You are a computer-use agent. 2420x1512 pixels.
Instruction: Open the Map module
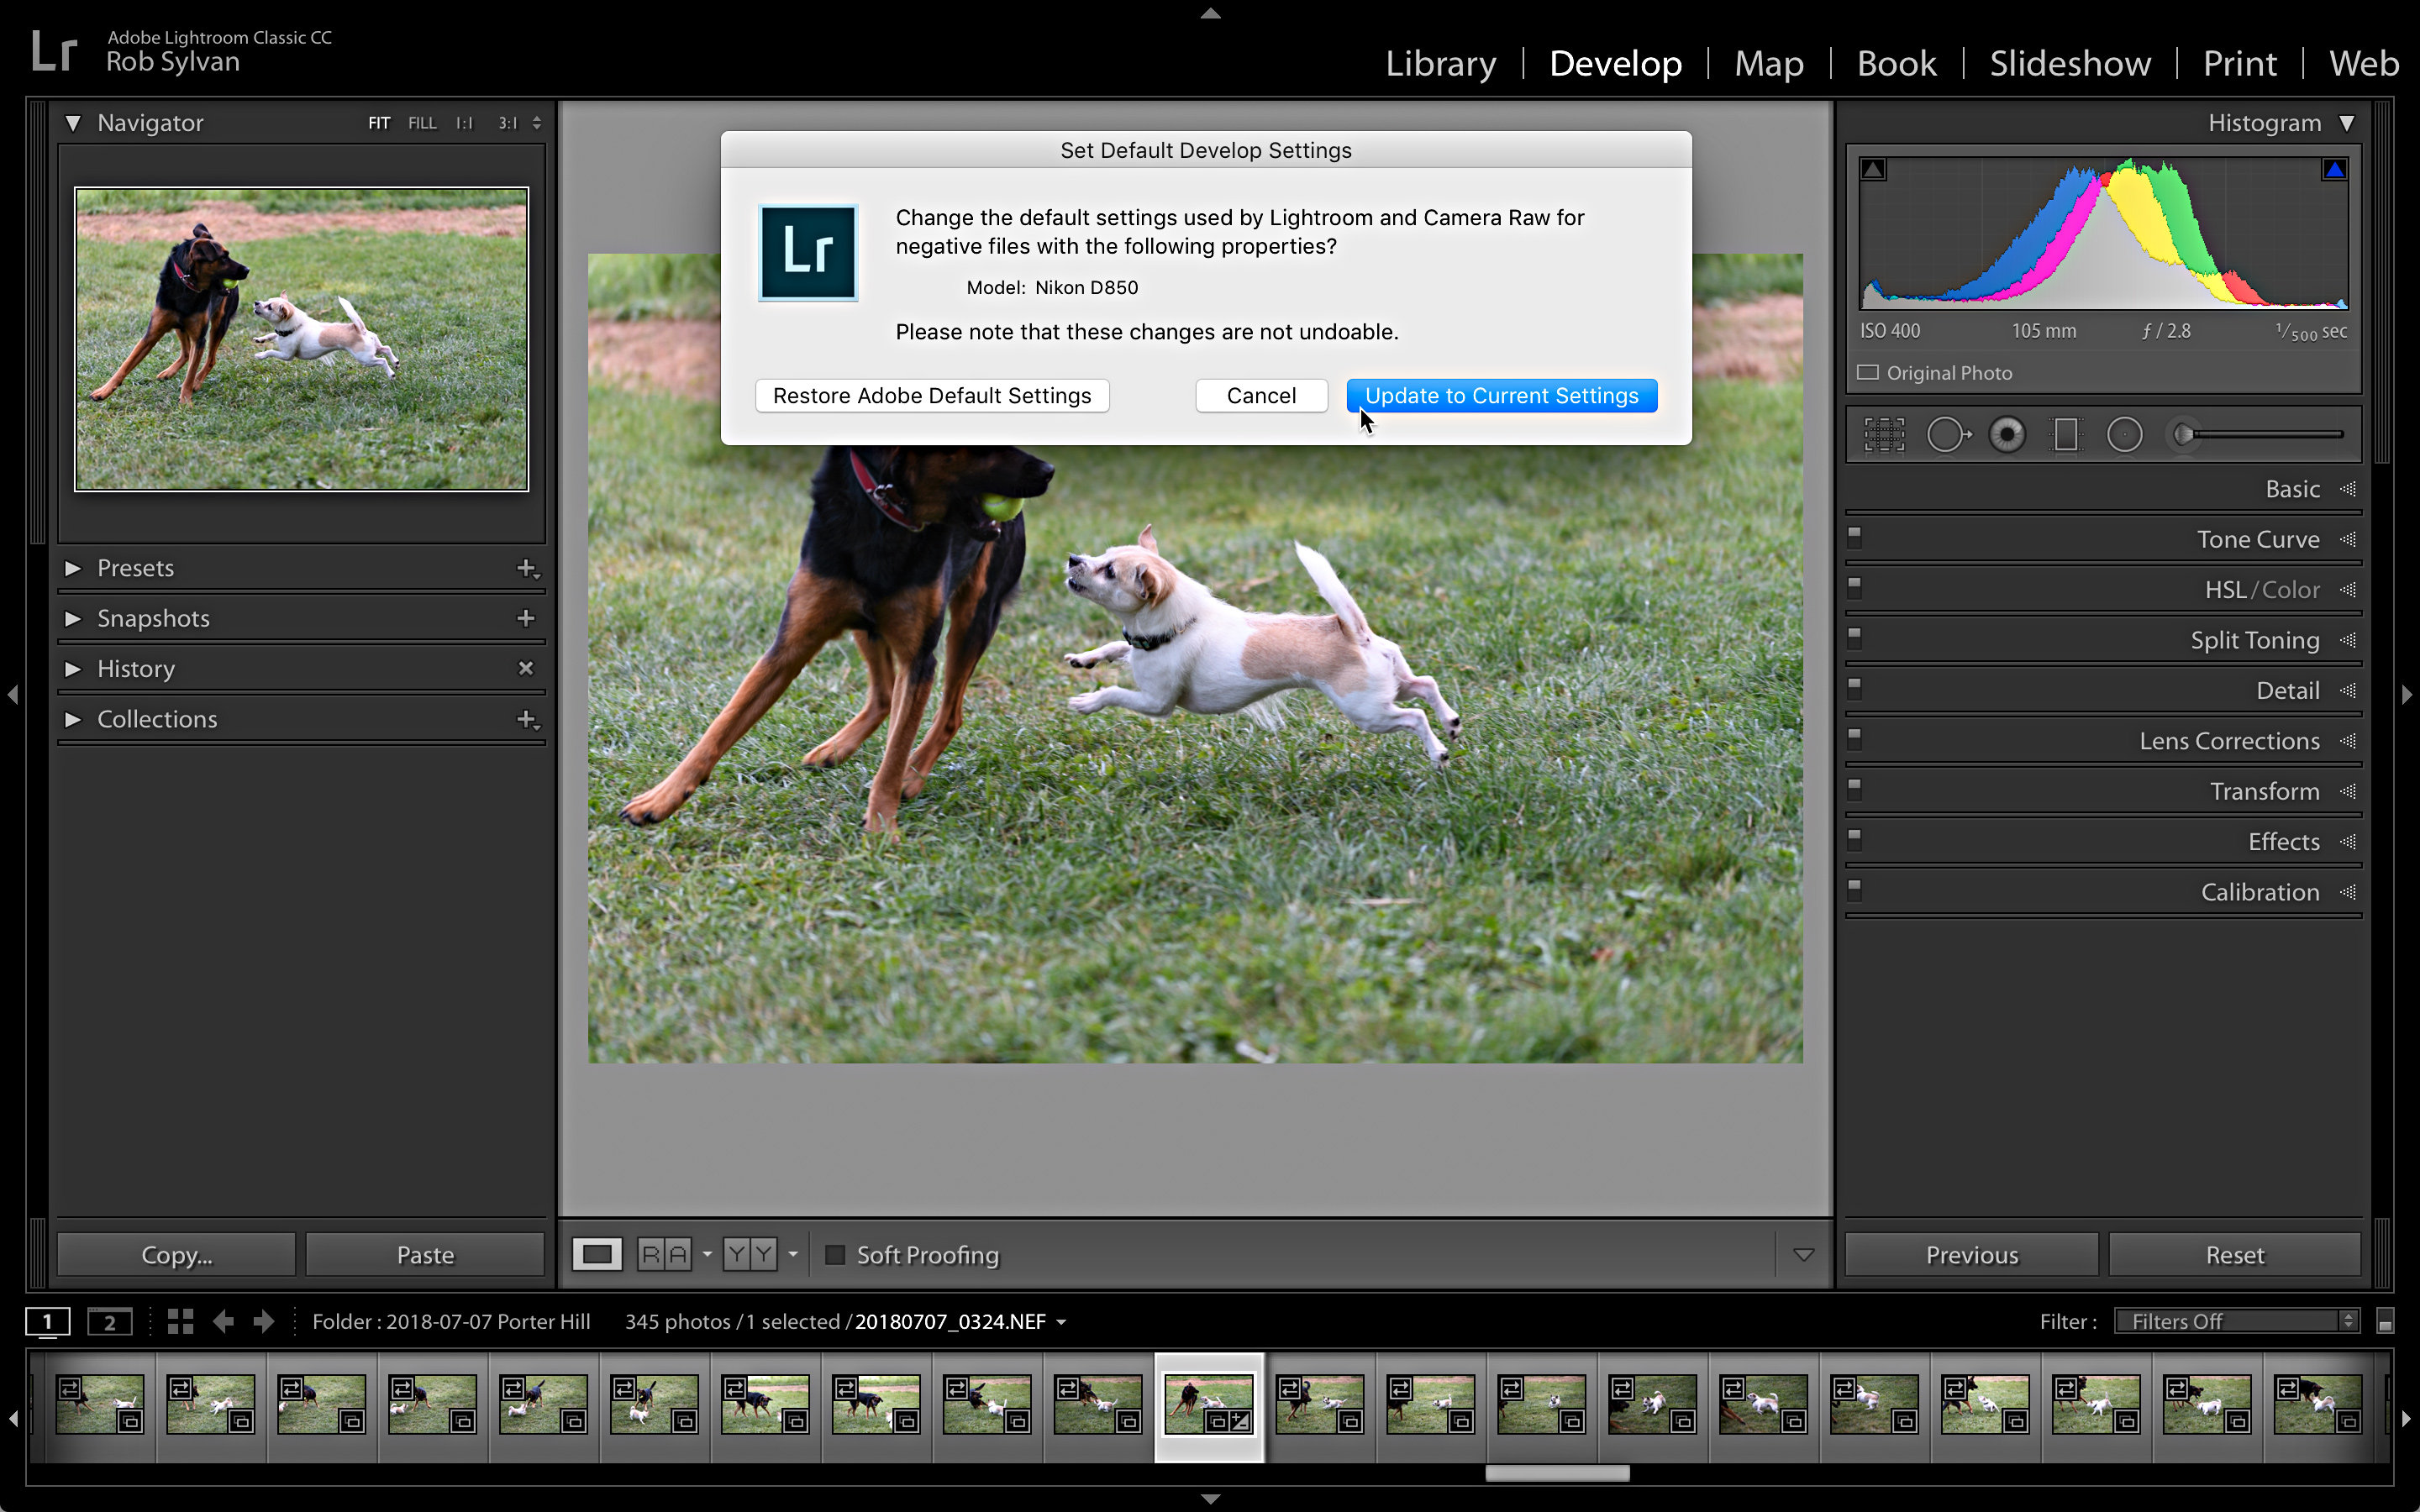pos(1768,63)
